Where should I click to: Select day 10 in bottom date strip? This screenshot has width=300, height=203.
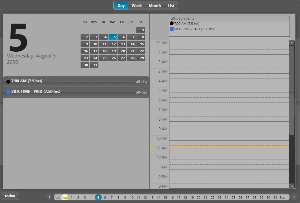coord(132,198)
